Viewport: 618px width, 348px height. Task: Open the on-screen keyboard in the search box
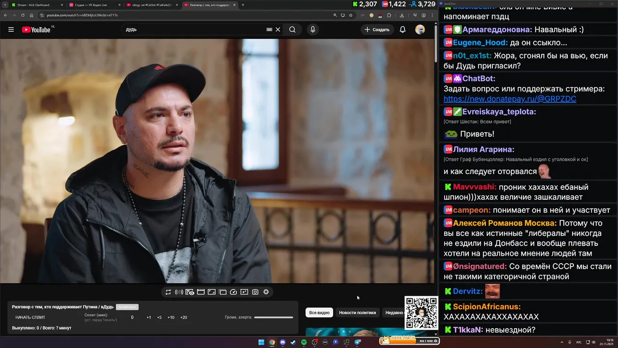pos(269,29)
